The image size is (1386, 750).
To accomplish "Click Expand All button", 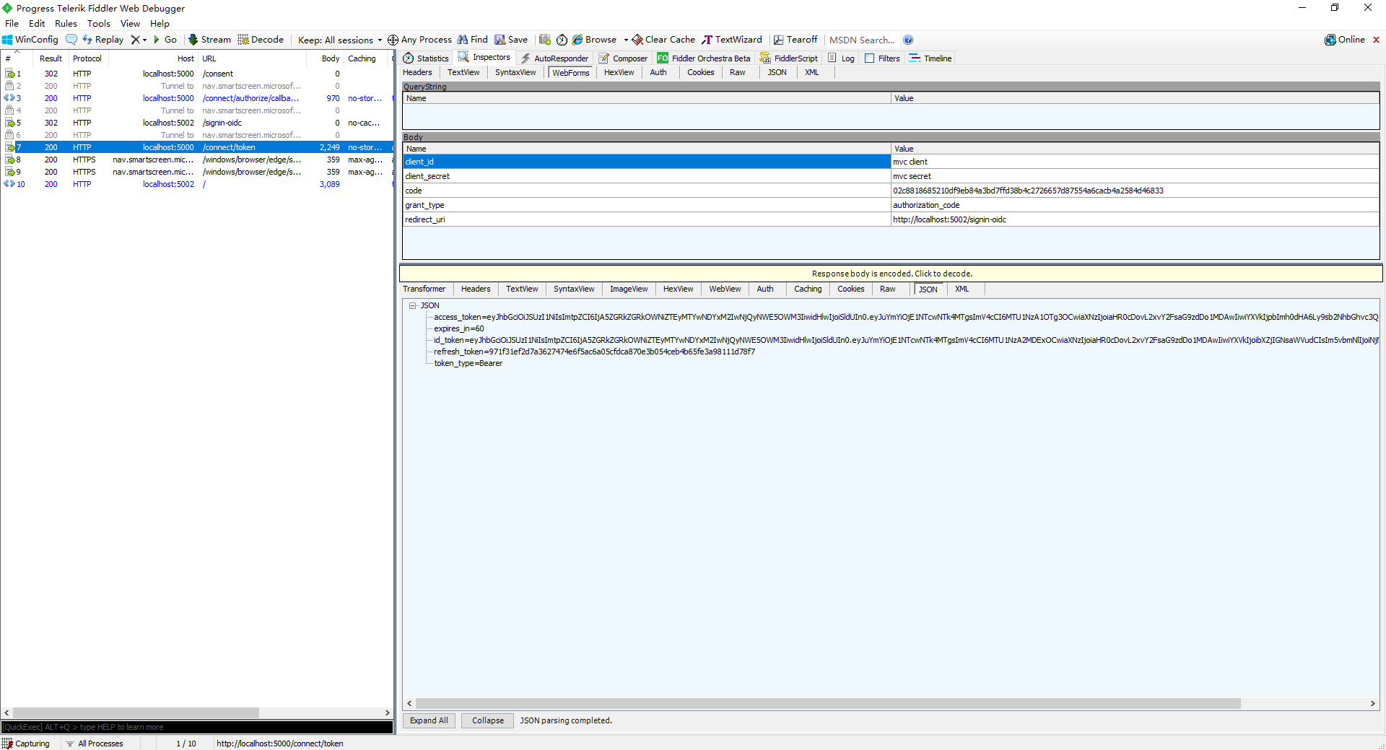I will coord(429,720).
